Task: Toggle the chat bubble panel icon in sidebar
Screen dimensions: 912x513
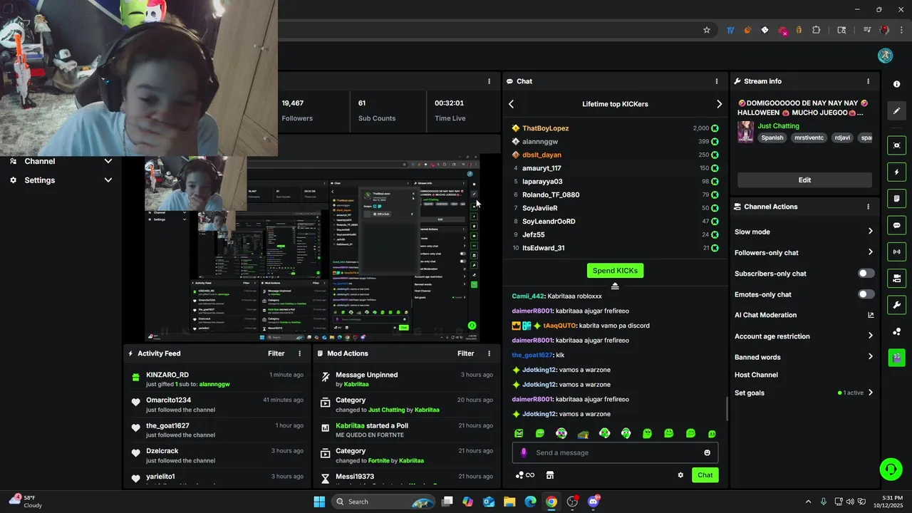Action: pyautogui.click(x=896, y=225)
